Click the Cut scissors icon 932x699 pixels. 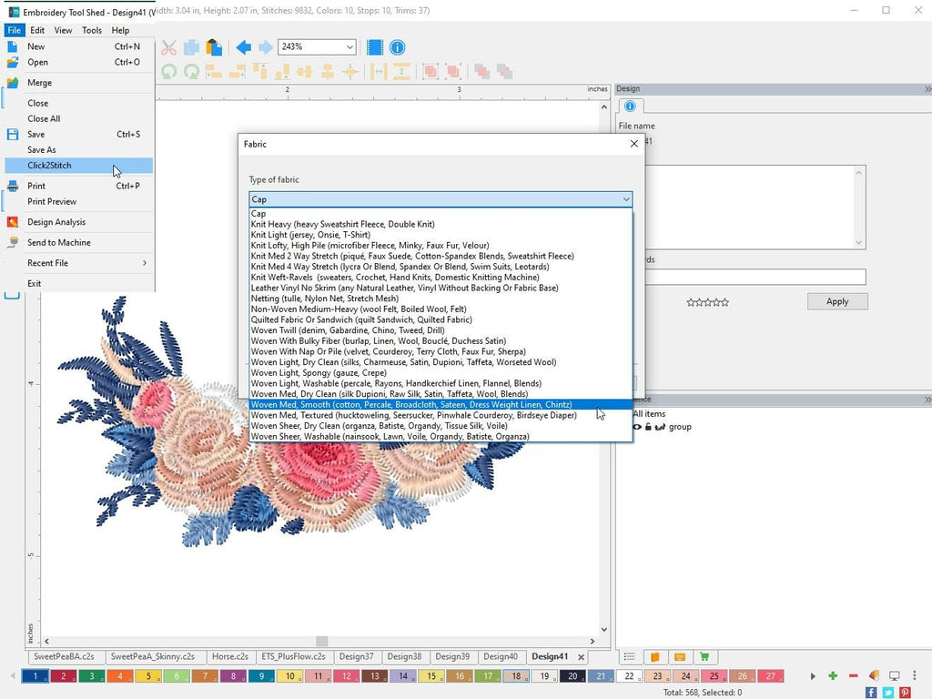tap(168, 47)
